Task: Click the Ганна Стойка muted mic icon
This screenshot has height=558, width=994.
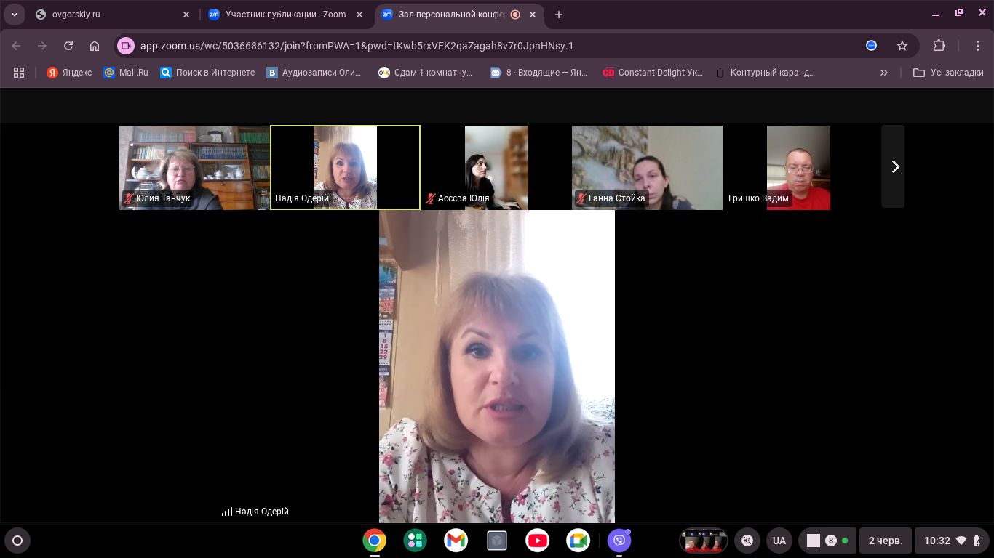Action: 581,198
